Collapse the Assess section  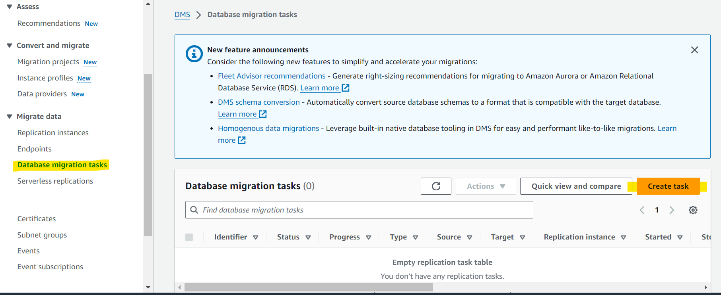[10, 7]
